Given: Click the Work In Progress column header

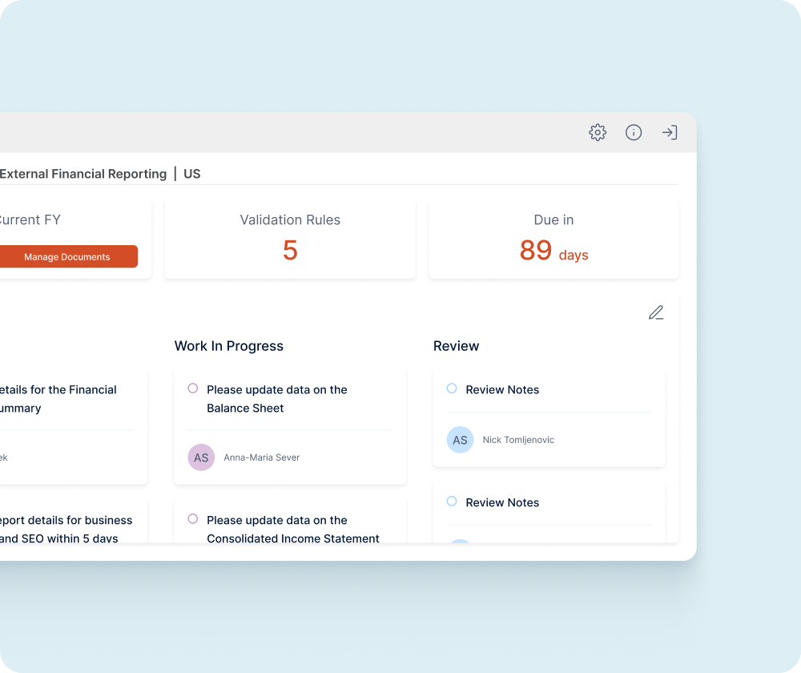Looking at the screenshot, I should click(229, 345).
